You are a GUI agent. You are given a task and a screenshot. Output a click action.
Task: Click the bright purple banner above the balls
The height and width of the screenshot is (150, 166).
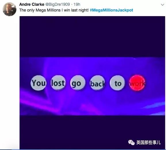pos(92,66)
